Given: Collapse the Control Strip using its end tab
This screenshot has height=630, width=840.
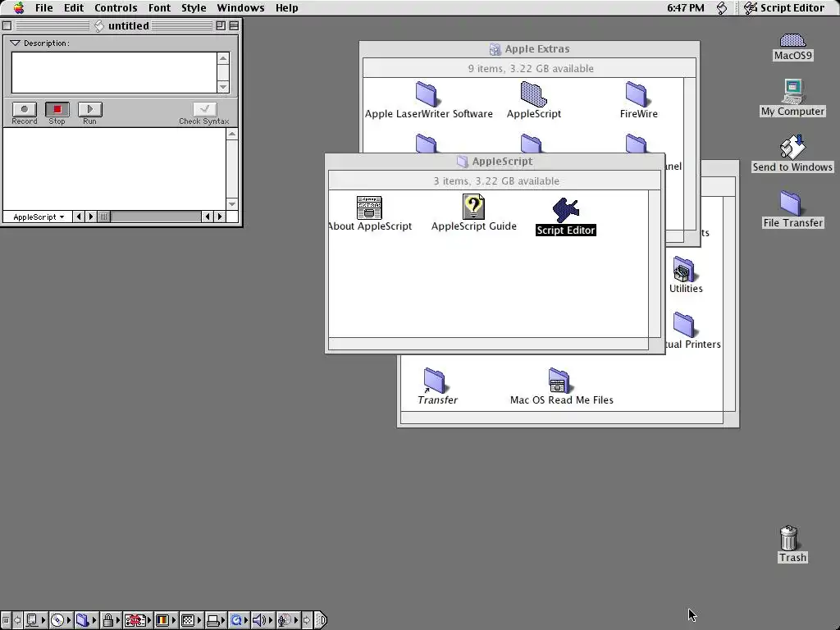Looking at the screenshot, I should (x=321, y=620).
